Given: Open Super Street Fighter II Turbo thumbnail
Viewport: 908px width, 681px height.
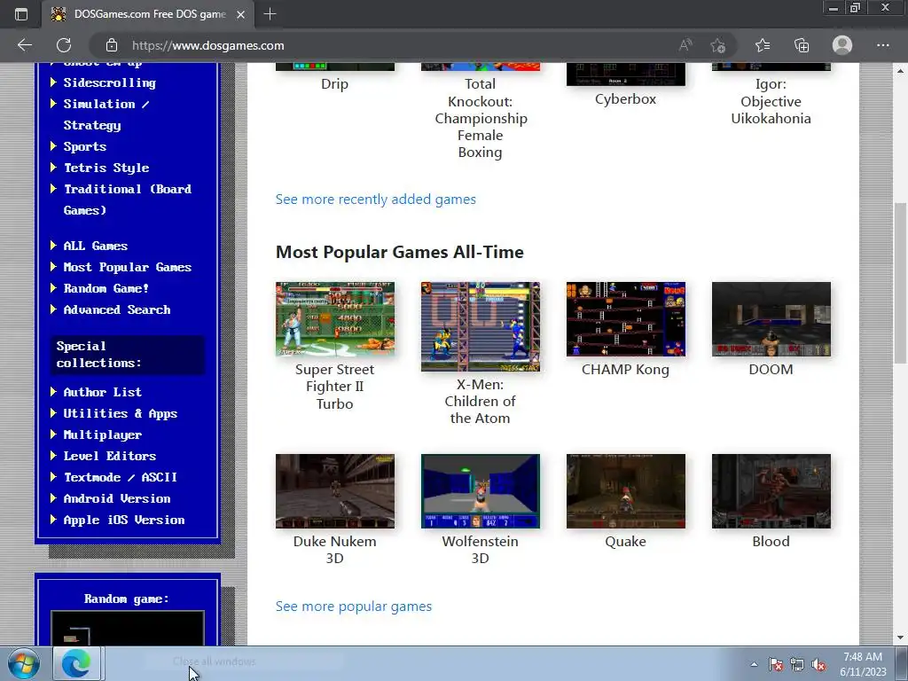Looking at the screenshot, I should (x=335, y=319).
